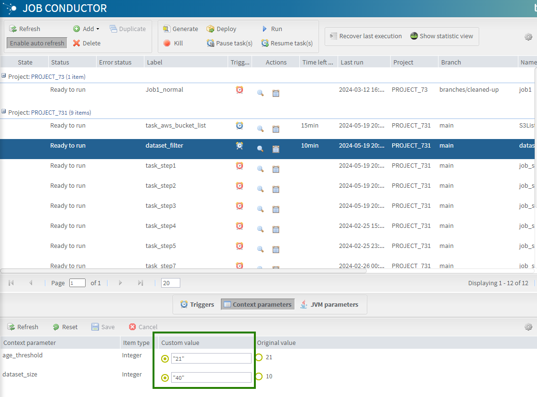Collapse the PROJECT_73 project group
Screen dimensions: 537x397
(4, 76)
